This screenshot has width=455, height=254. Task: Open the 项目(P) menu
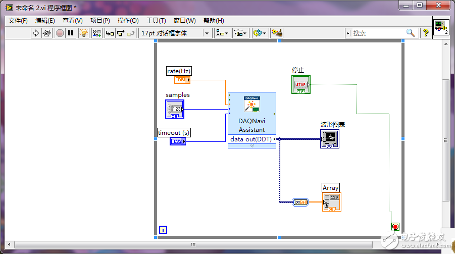[x=100, y=21]
